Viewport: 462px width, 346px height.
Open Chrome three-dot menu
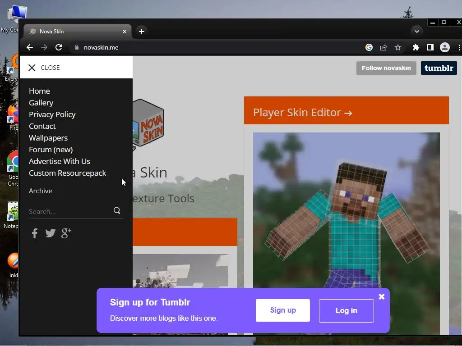pos(459,47)
